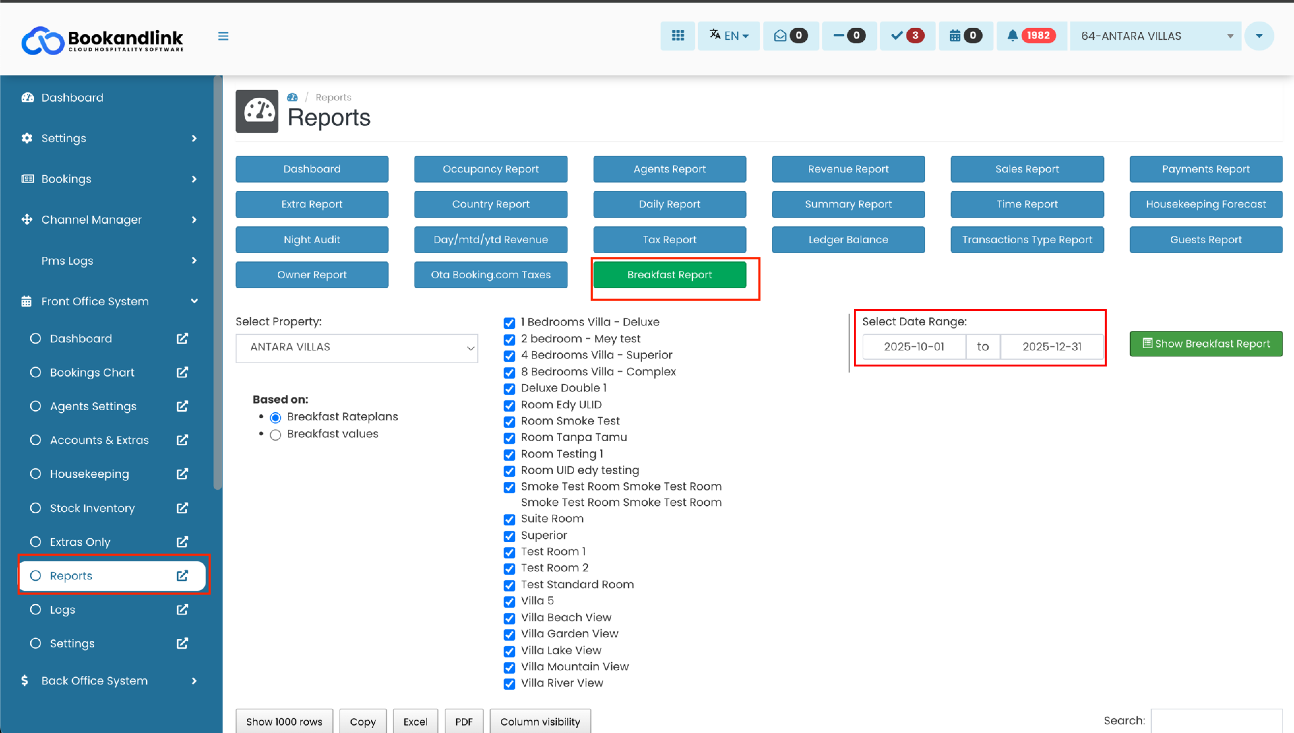Toggle Villa Beach View checkbox
The width and height of the screenshot is (1294, 733).
(510, 618)
